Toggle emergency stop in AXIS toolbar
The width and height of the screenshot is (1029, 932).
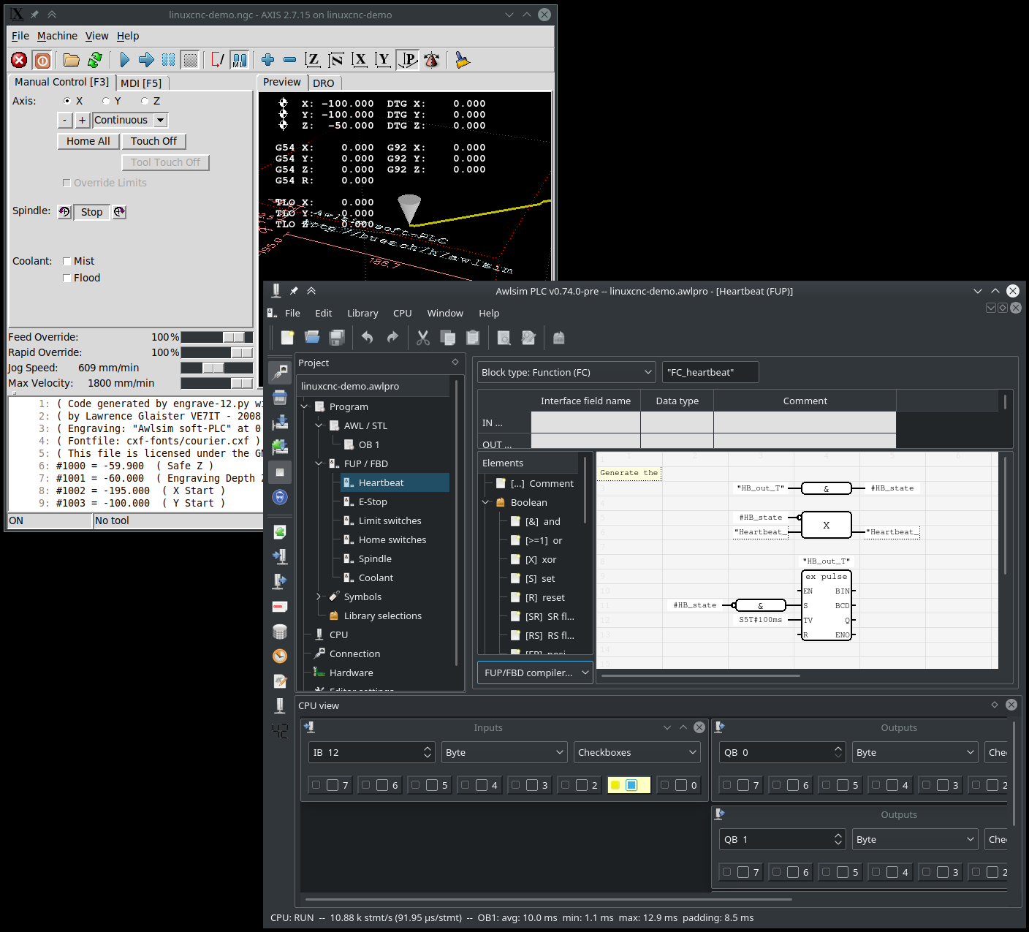coord(20,61)
